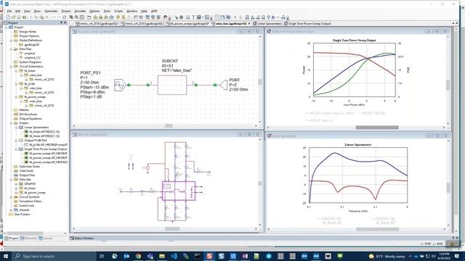Click the weather widget in system tray
Viewport: 465px width, 261px height.
pos(387,256)
